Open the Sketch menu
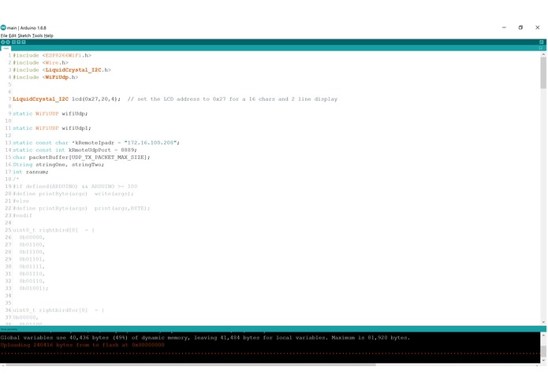Viewport: 548px width, 389px height. 24,35
